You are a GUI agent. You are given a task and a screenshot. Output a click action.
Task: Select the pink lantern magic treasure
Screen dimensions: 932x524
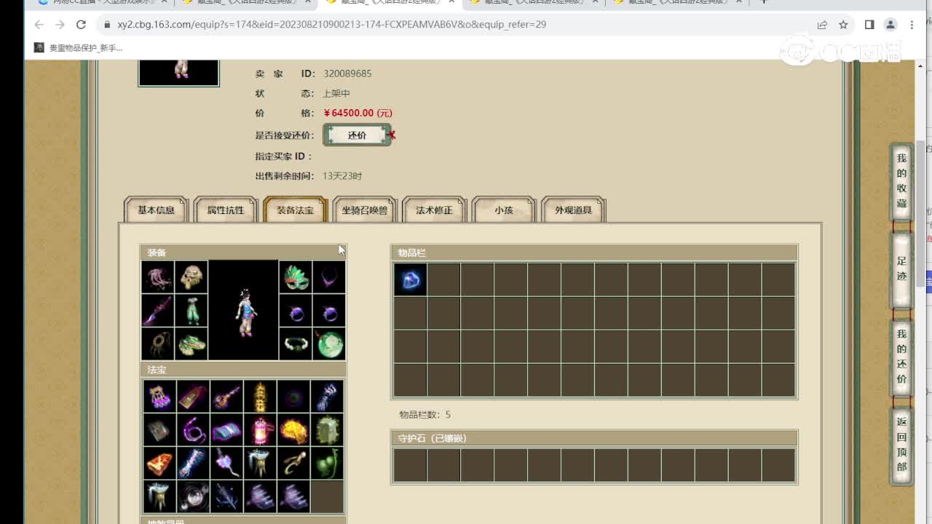260,430
